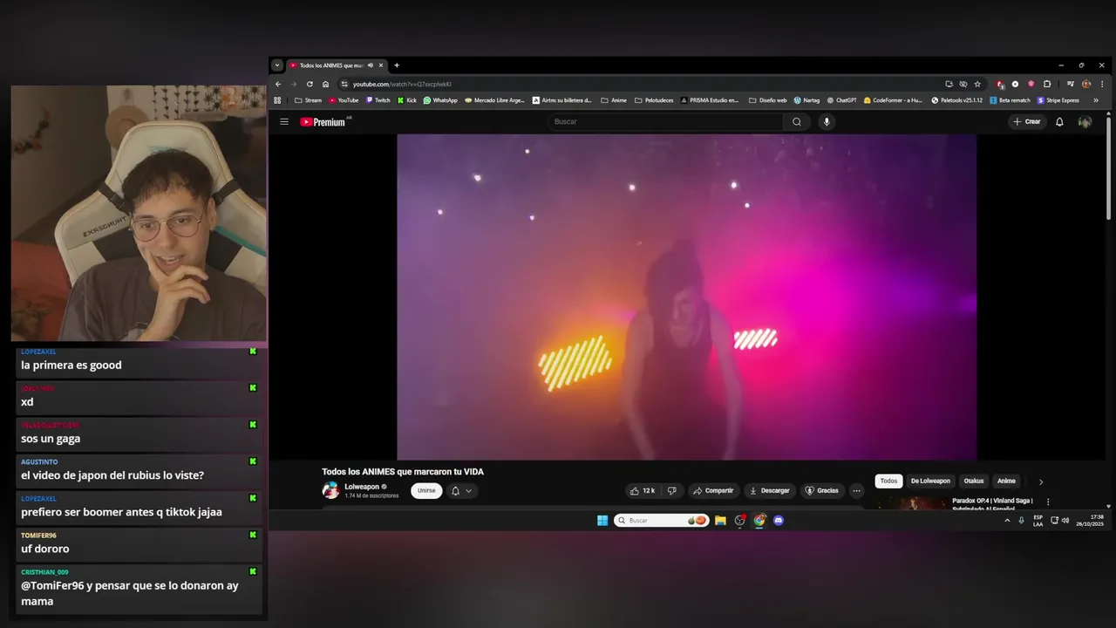Reload the page with the refresh icon
This screenshot has width=1116, height=628.
(x=310, y=84)
